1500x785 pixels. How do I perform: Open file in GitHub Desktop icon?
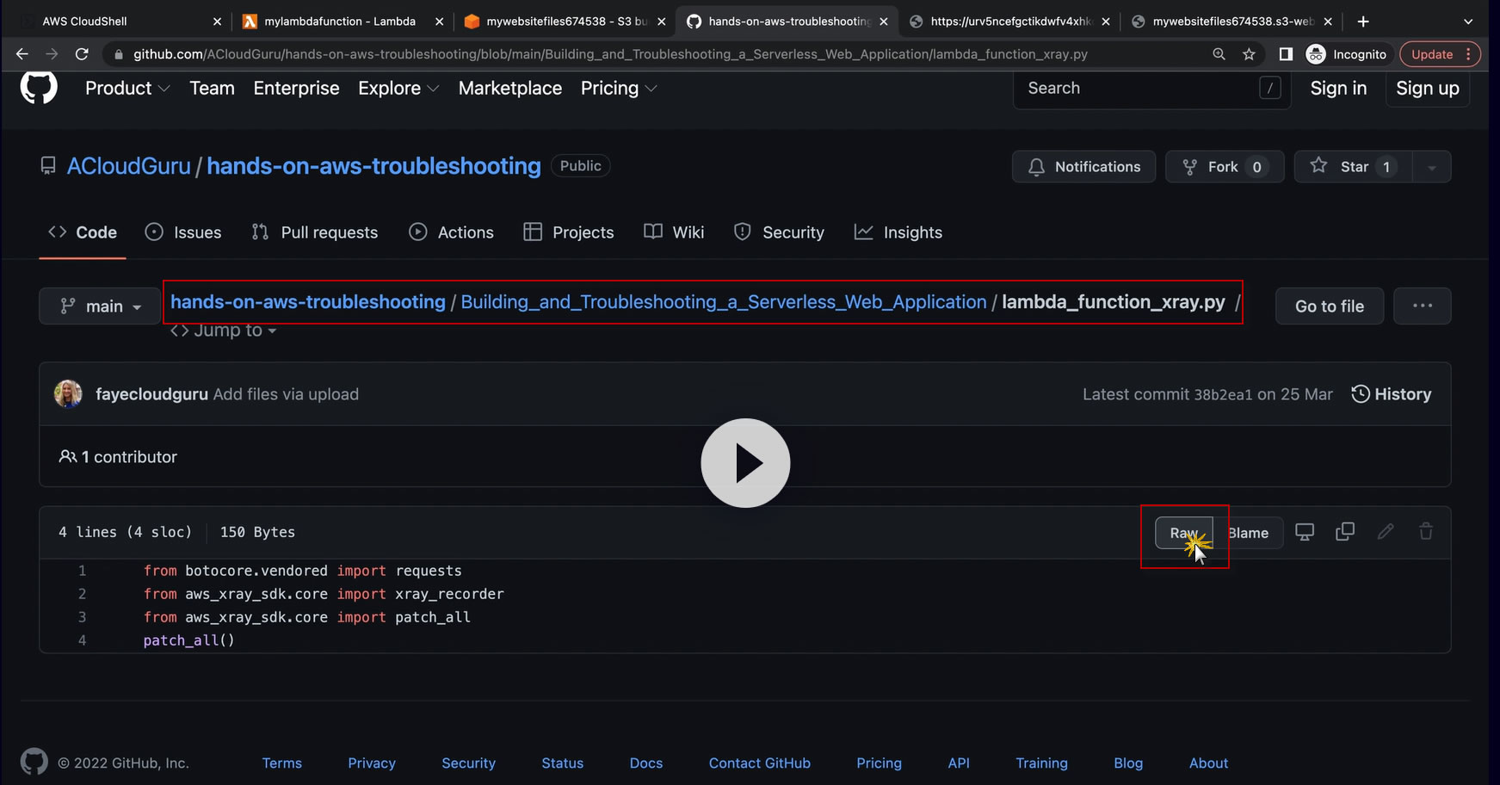[1305, 532]
